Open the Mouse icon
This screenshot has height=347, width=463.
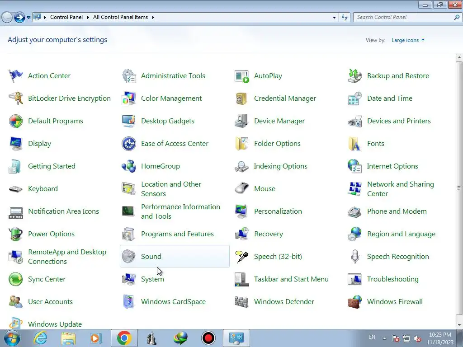click(x=242, y=189)
